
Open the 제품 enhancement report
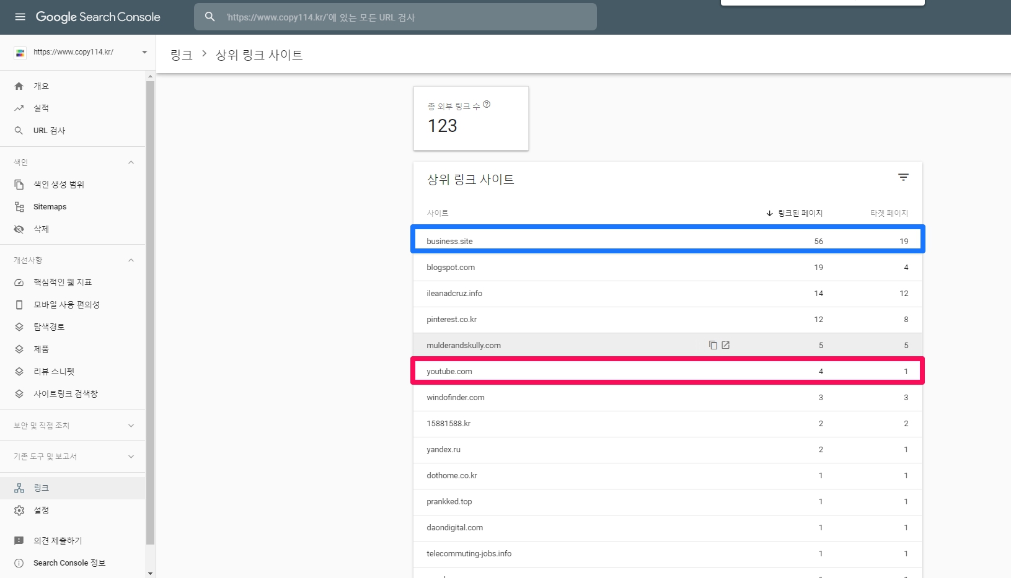coord(73,349)
